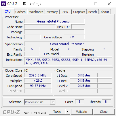Click the Bus Speed value 99.87 MHz
The image size is (116, 116).
(x=38, y=86)
